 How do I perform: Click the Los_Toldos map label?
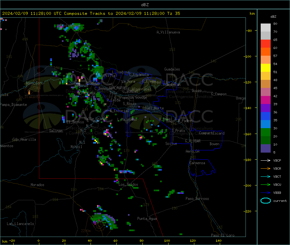click(128, 184)
